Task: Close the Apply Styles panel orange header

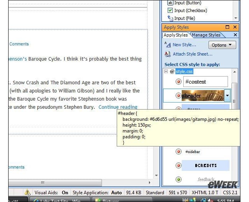Action: coord(235,27)
